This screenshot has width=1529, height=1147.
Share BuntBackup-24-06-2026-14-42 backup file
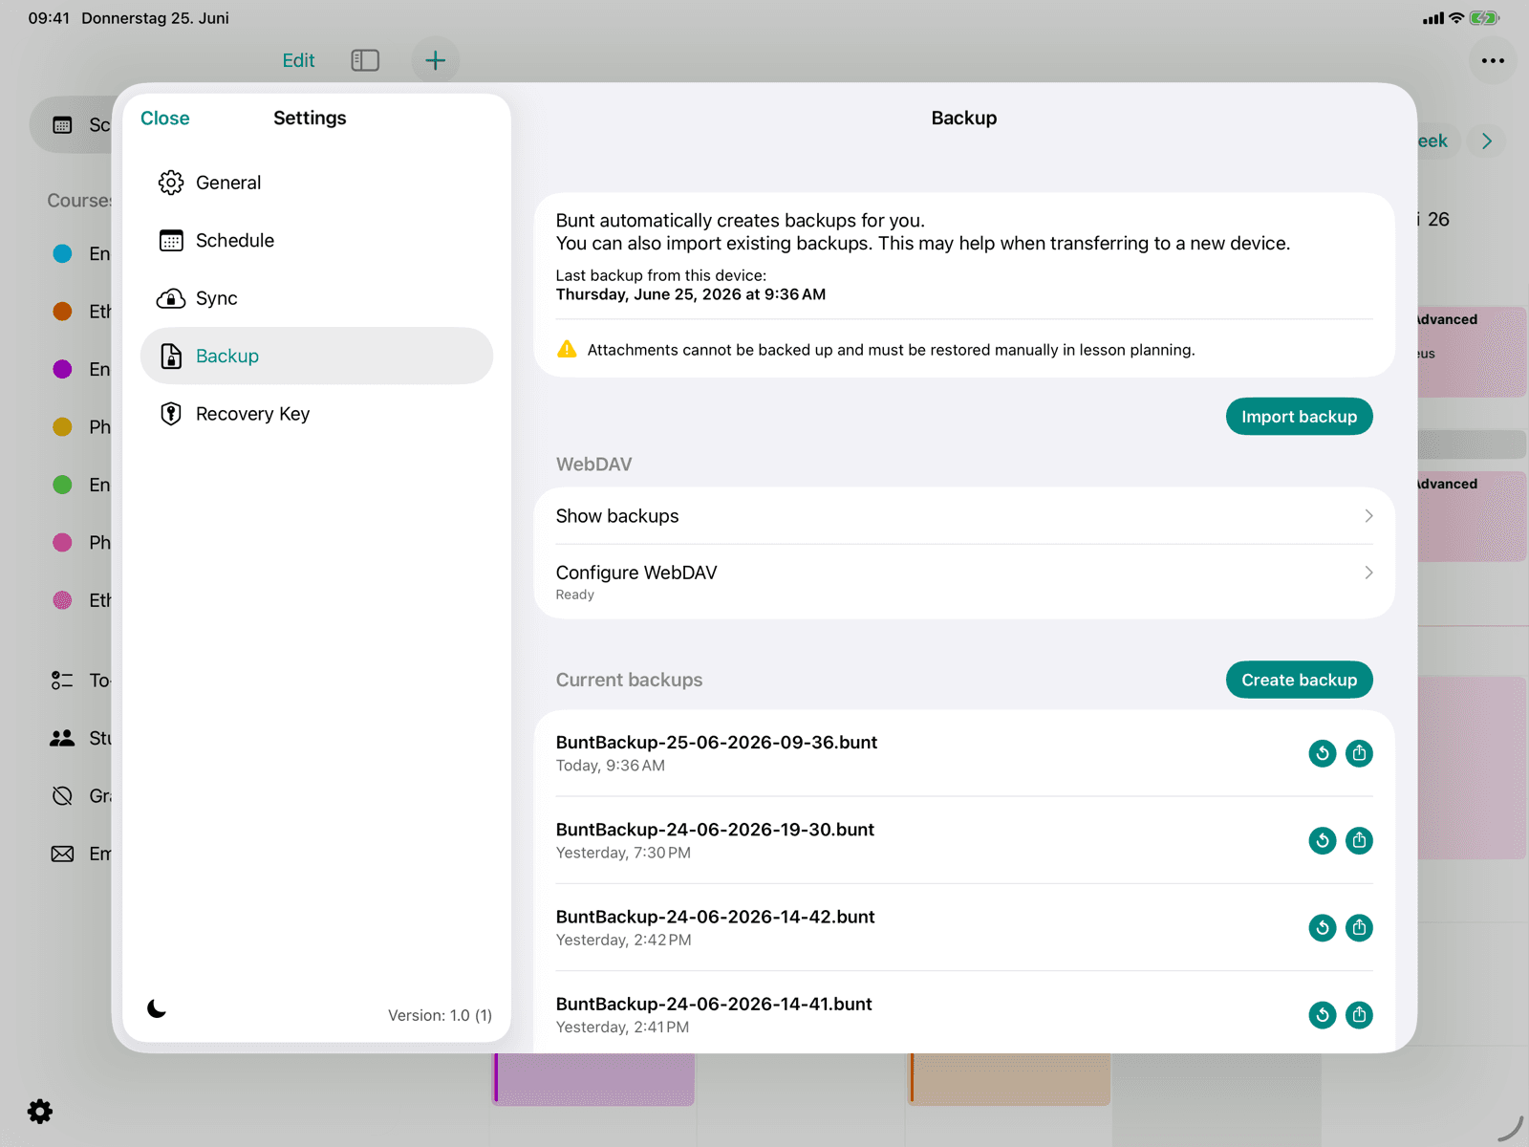pos(1359,927)
